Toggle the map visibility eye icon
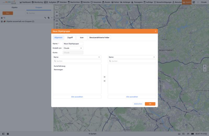Screen dimensions: 209x136 tap(57, 12)
